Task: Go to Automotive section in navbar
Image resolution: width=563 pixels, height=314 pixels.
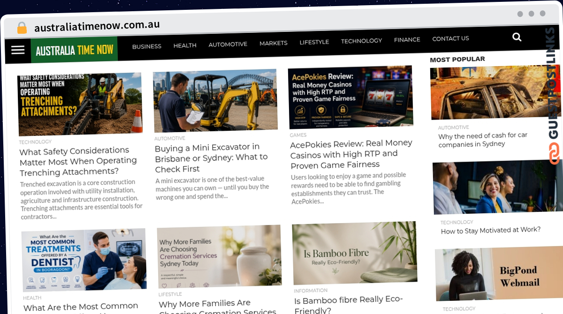Action: tap(228, 44)
